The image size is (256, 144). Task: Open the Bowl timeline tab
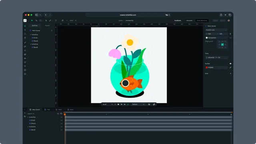tap(70, 110)
